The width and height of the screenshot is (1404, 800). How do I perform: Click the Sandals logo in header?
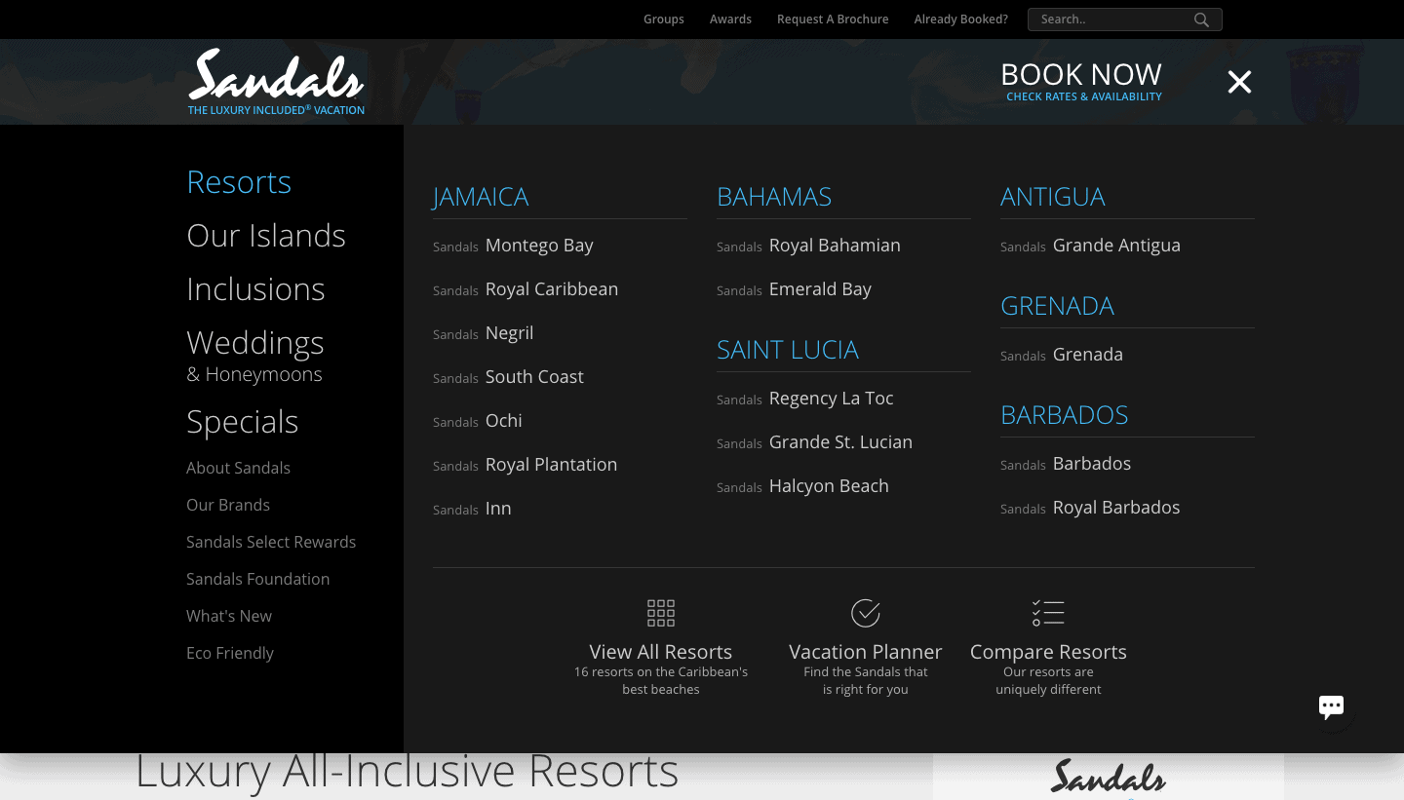276,82
